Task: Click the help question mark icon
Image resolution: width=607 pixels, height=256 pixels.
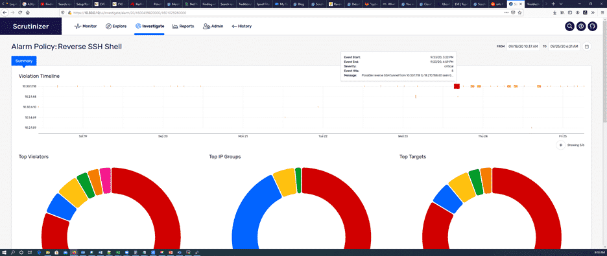Action: pyautogui.click(x=580, y=27)
